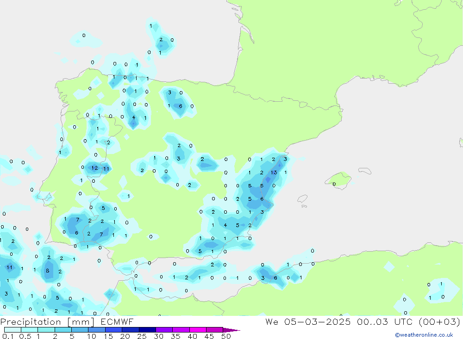463x339 pixels.
Task: Click the '(00+03)' forecast step text
Action: [440, 321]
